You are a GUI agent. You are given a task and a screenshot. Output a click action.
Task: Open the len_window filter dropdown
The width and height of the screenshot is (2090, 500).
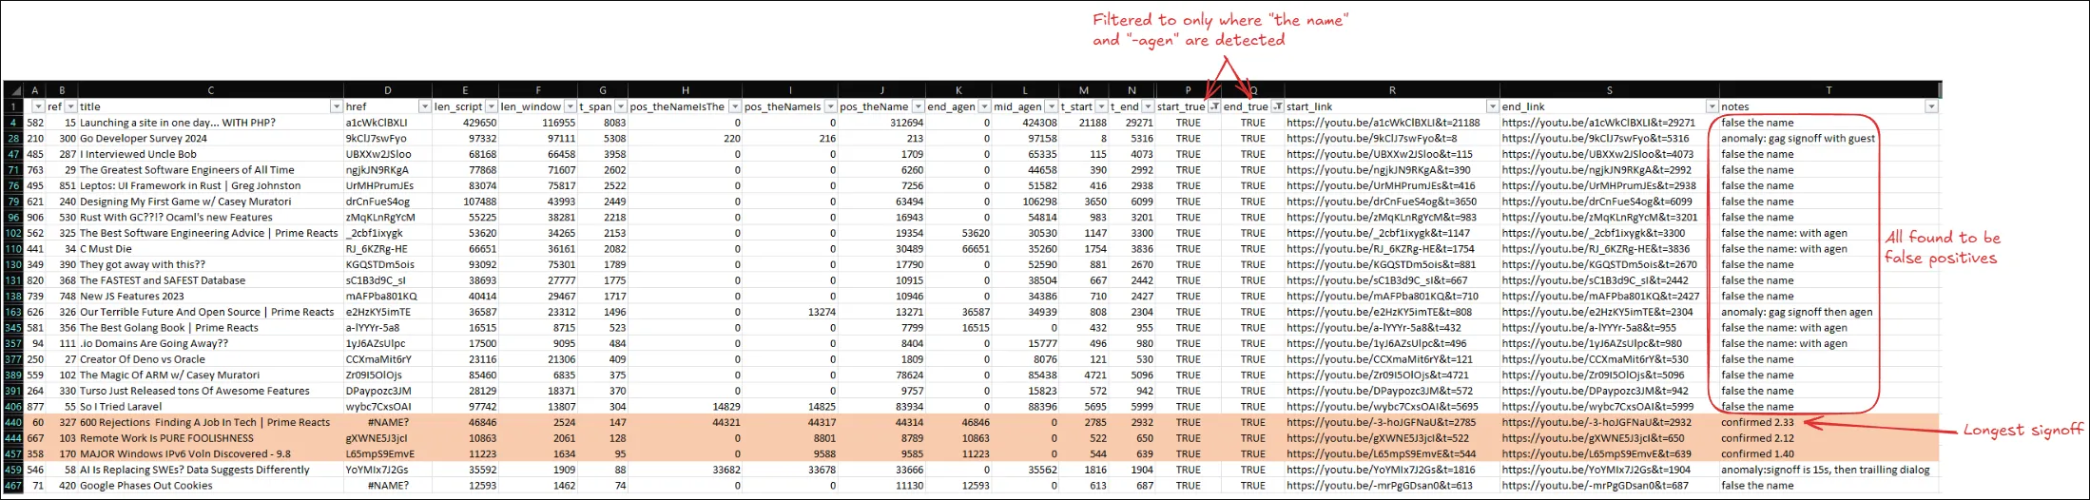(571, 106)
